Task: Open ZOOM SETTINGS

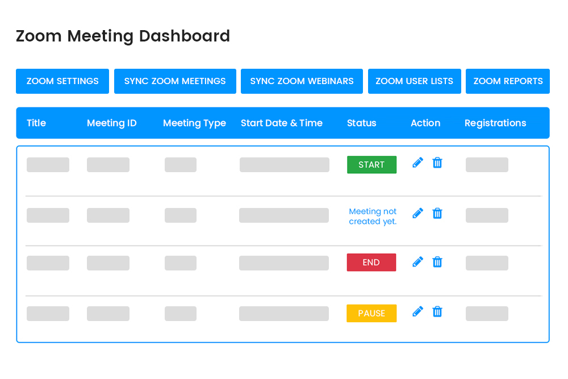Action: coord(62,81)
